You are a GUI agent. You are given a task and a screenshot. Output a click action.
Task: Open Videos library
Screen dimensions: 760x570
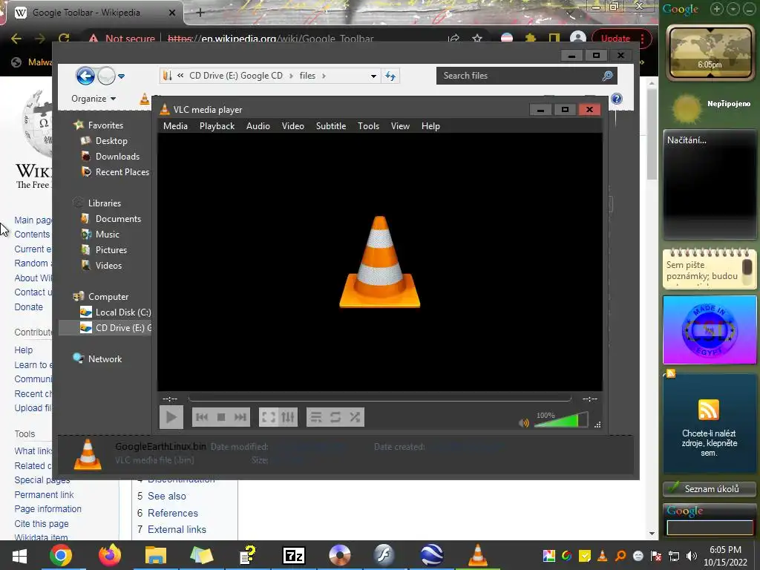pyautogui.click(x=108, y=265)
